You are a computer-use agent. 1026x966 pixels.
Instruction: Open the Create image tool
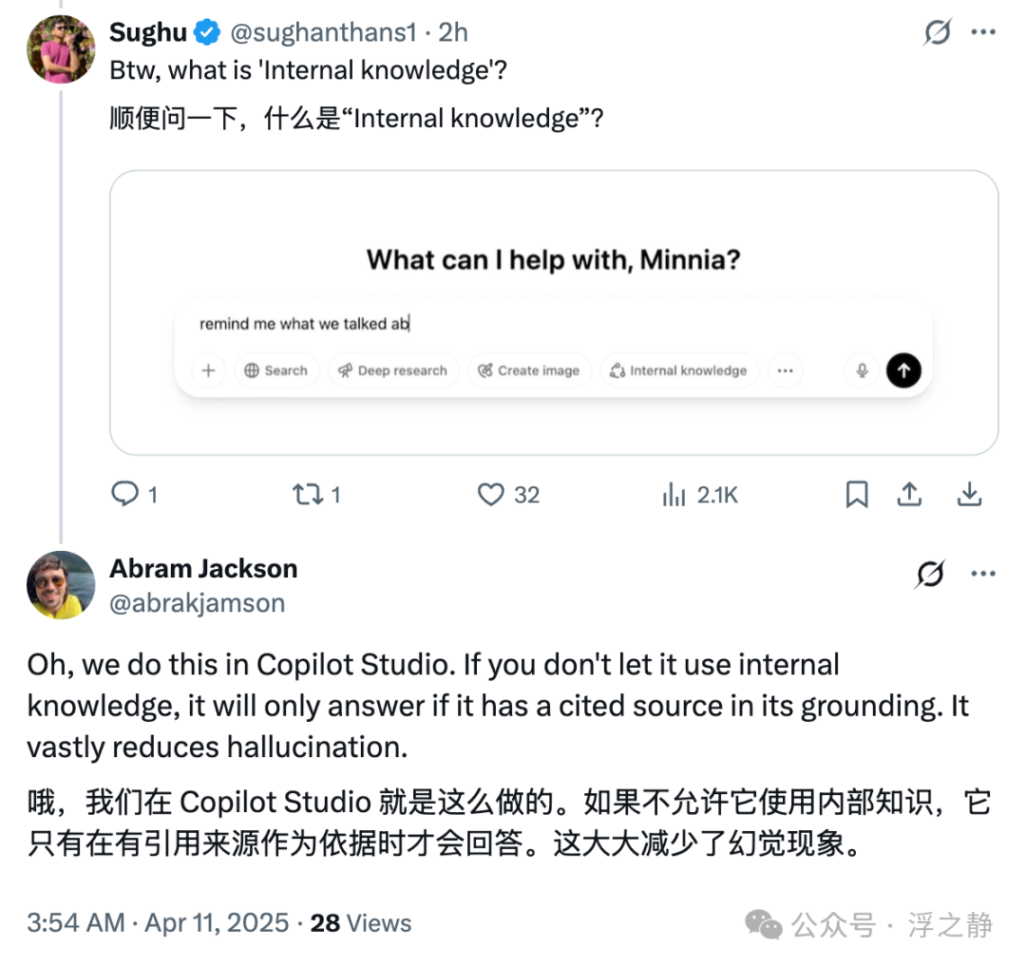tap(529, 370)
